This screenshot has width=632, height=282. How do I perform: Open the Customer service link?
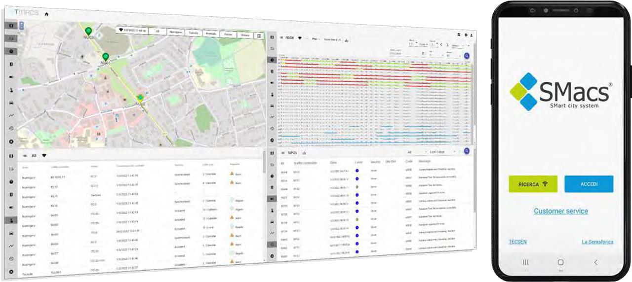[561, 211]
